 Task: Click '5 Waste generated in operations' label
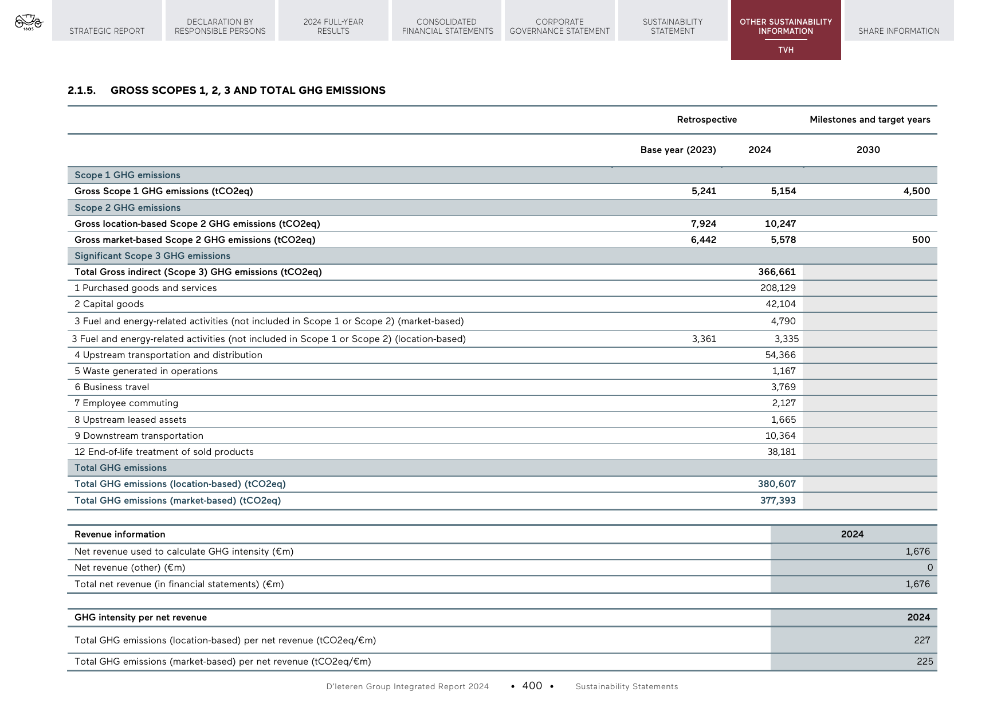coord(146,371)
